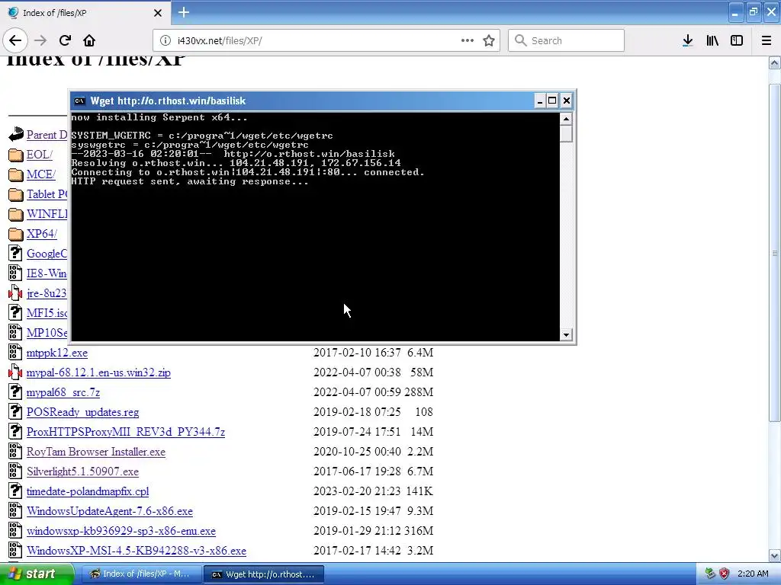The width and height of the screenshot is (781, 585).
Task: Open a new browser tab
Action: coord(184,12)
